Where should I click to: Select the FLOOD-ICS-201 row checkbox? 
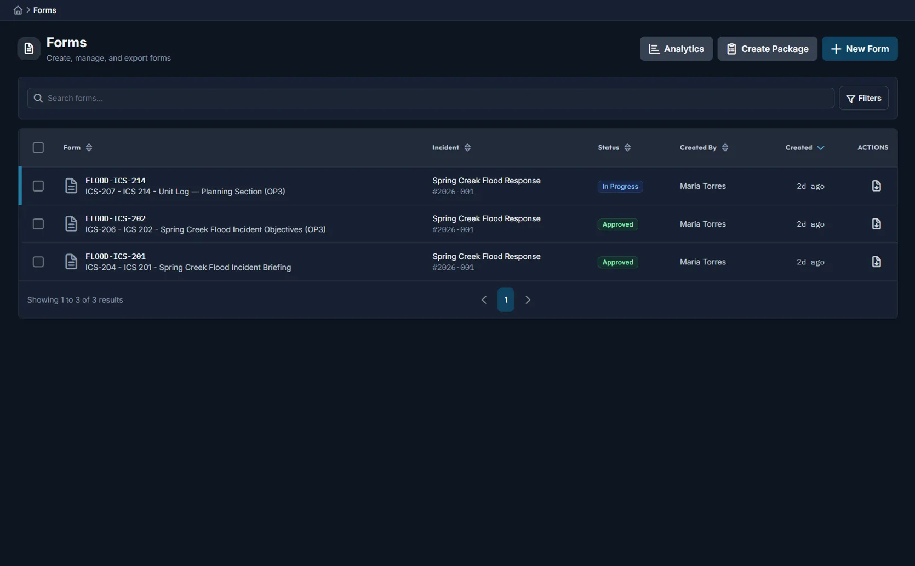click(38, 262)
